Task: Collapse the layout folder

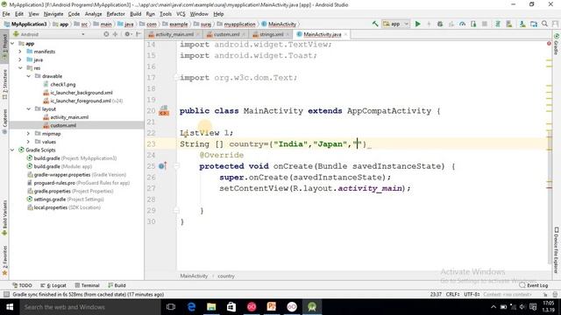Action: (28, 108)
